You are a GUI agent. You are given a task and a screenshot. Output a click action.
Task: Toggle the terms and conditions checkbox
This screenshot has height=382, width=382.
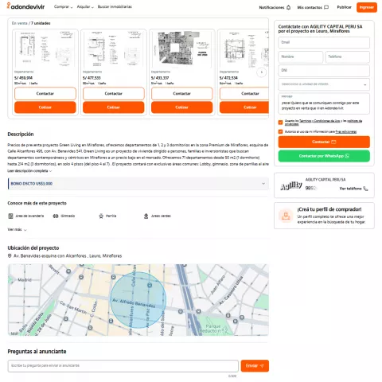click(280, 123)
